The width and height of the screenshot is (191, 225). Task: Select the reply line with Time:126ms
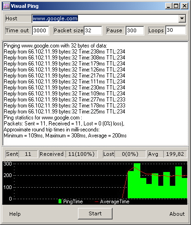[x=65, y=70]
